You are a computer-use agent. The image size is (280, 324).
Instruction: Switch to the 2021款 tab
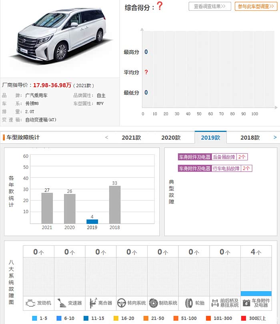[x=131, y=138]
